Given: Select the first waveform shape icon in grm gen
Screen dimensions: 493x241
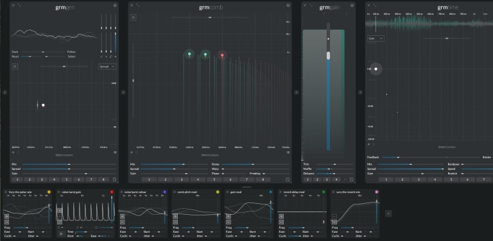Looking at the screenshot, I should (x=101, y=56).
